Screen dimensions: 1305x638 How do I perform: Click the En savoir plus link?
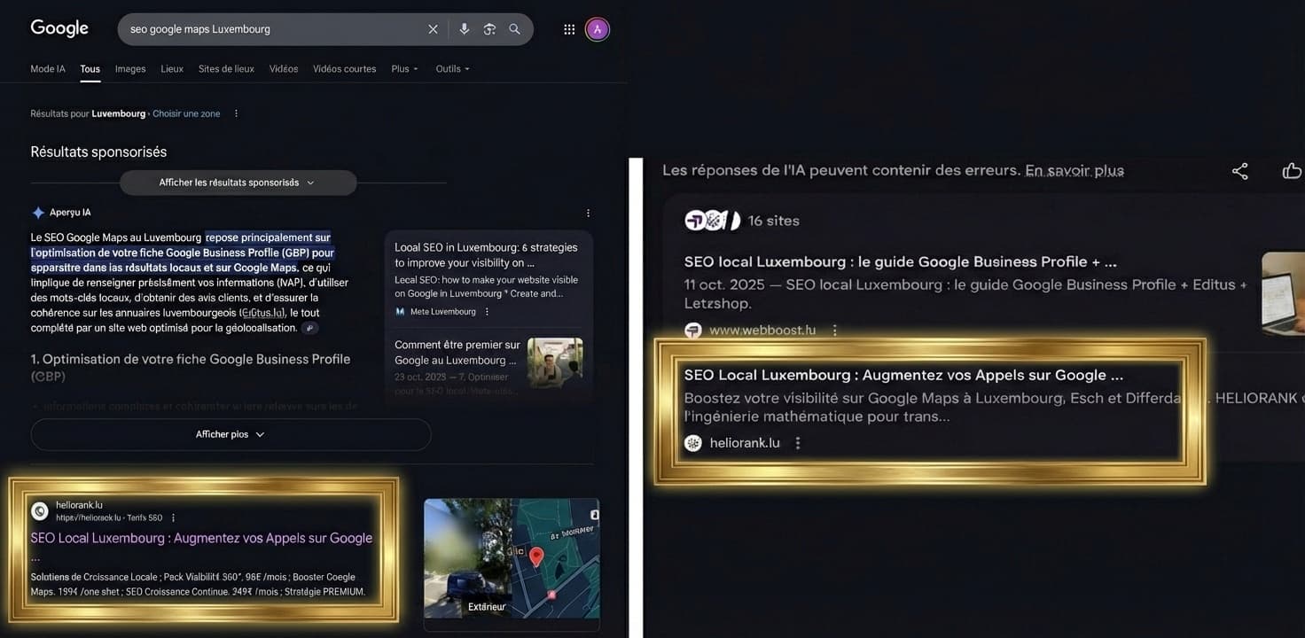[1074, 170]
